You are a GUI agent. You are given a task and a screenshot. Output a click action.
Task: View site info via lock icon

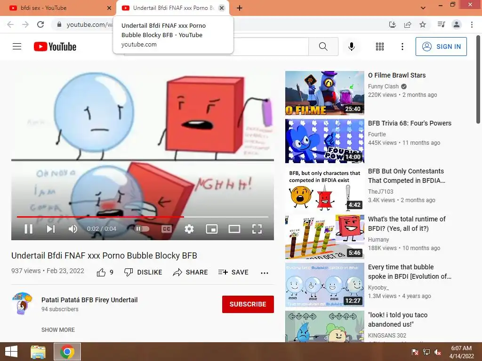coord(59,24)
